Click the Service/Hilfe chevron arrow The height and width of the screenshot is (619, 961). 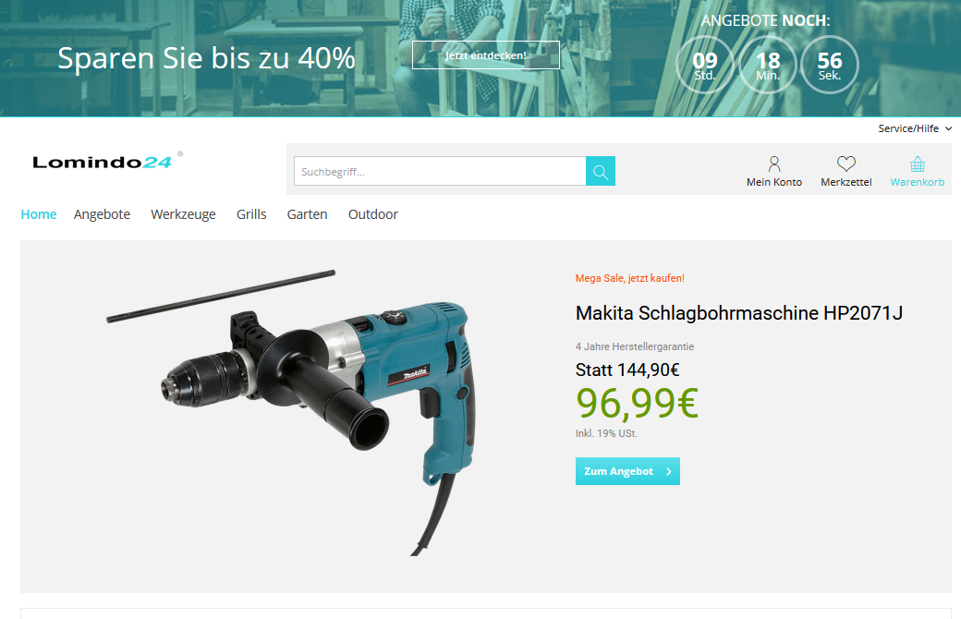click(948, 128)
